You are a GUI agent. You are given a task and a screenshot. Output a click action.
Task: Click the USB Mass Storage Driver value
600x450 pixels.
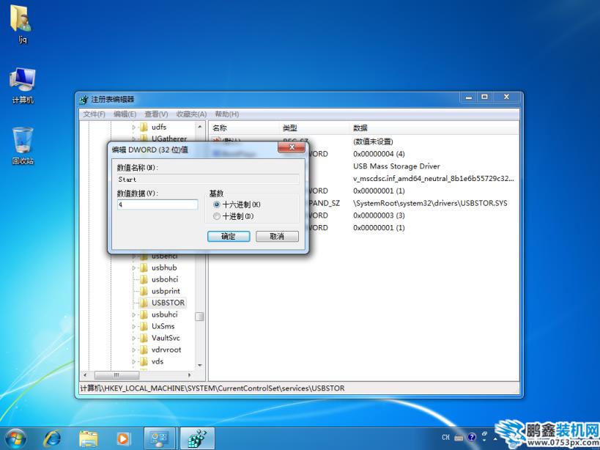click(x=396, y=166)
